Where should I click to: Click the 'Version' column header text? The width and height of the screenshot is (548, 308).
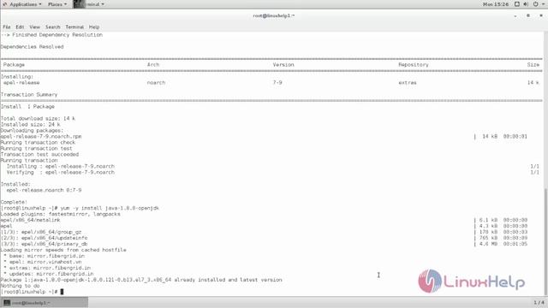pyautogui.click(x=283, y=65)
